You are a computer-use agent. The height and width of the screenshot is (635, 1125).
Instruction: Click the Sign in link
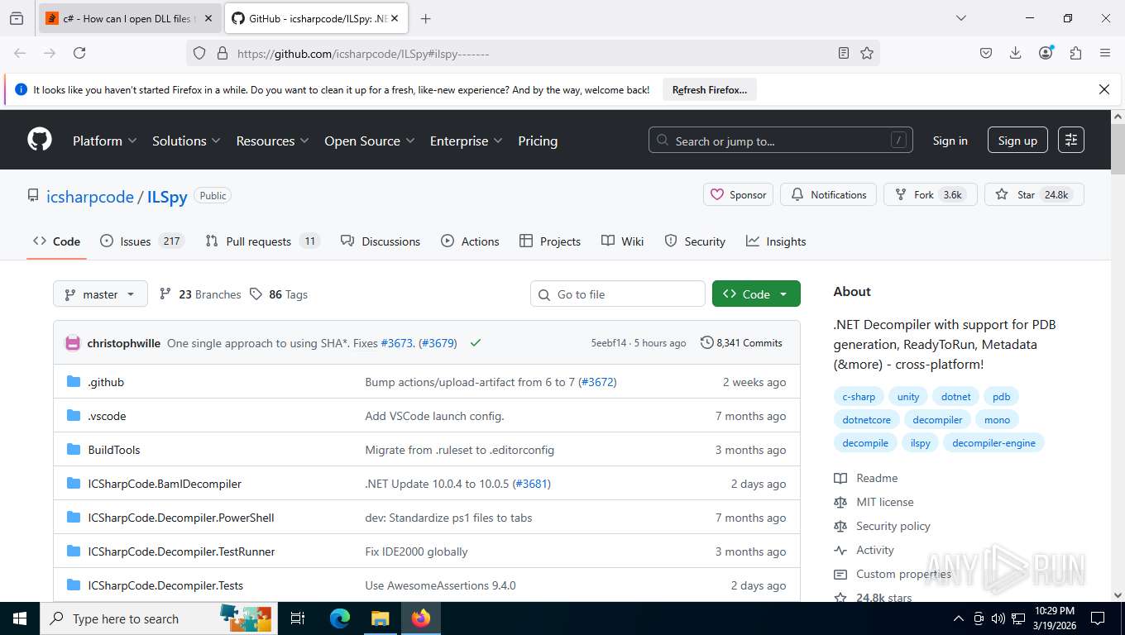pyautogui.click(x=950, y=141)
